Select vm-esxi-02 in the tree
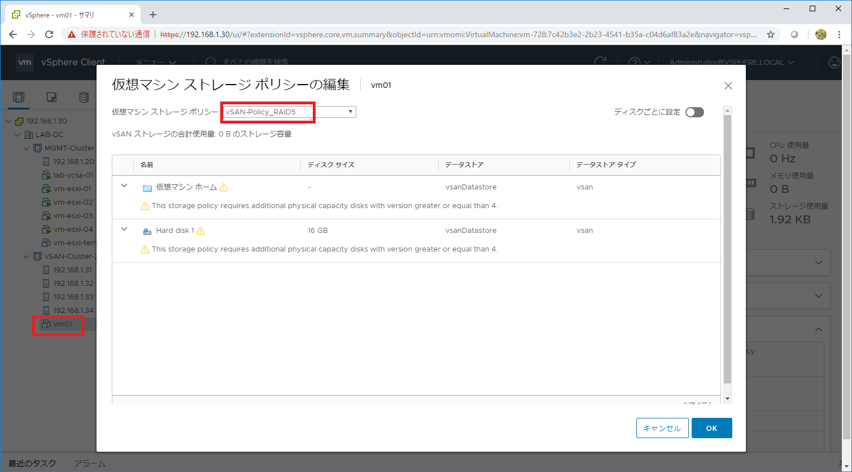Screen dimensions: 852x472 [x=73, y=202]
